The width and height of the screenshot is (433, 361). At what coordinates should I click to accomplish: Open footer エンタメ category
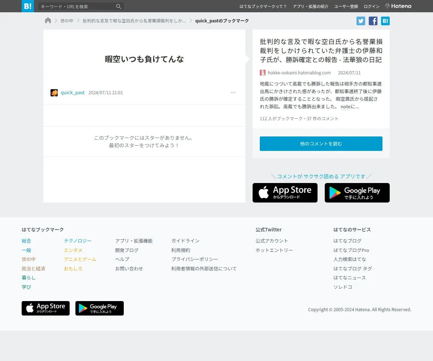coord(73,250)
